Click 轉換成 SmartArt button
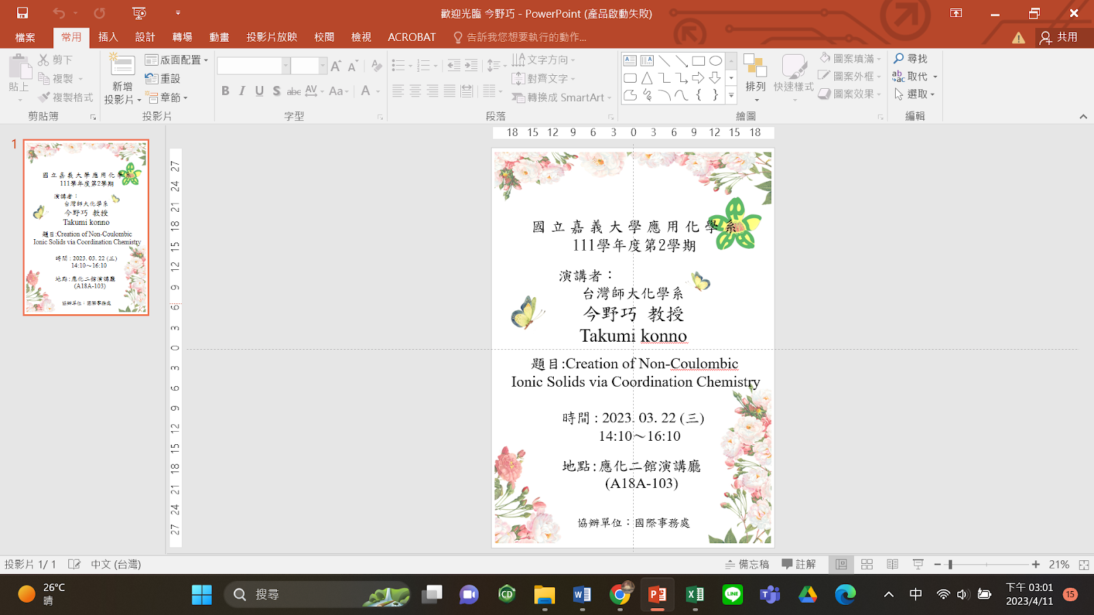This screenshot has width=1094, height=615. click(560, 98)
